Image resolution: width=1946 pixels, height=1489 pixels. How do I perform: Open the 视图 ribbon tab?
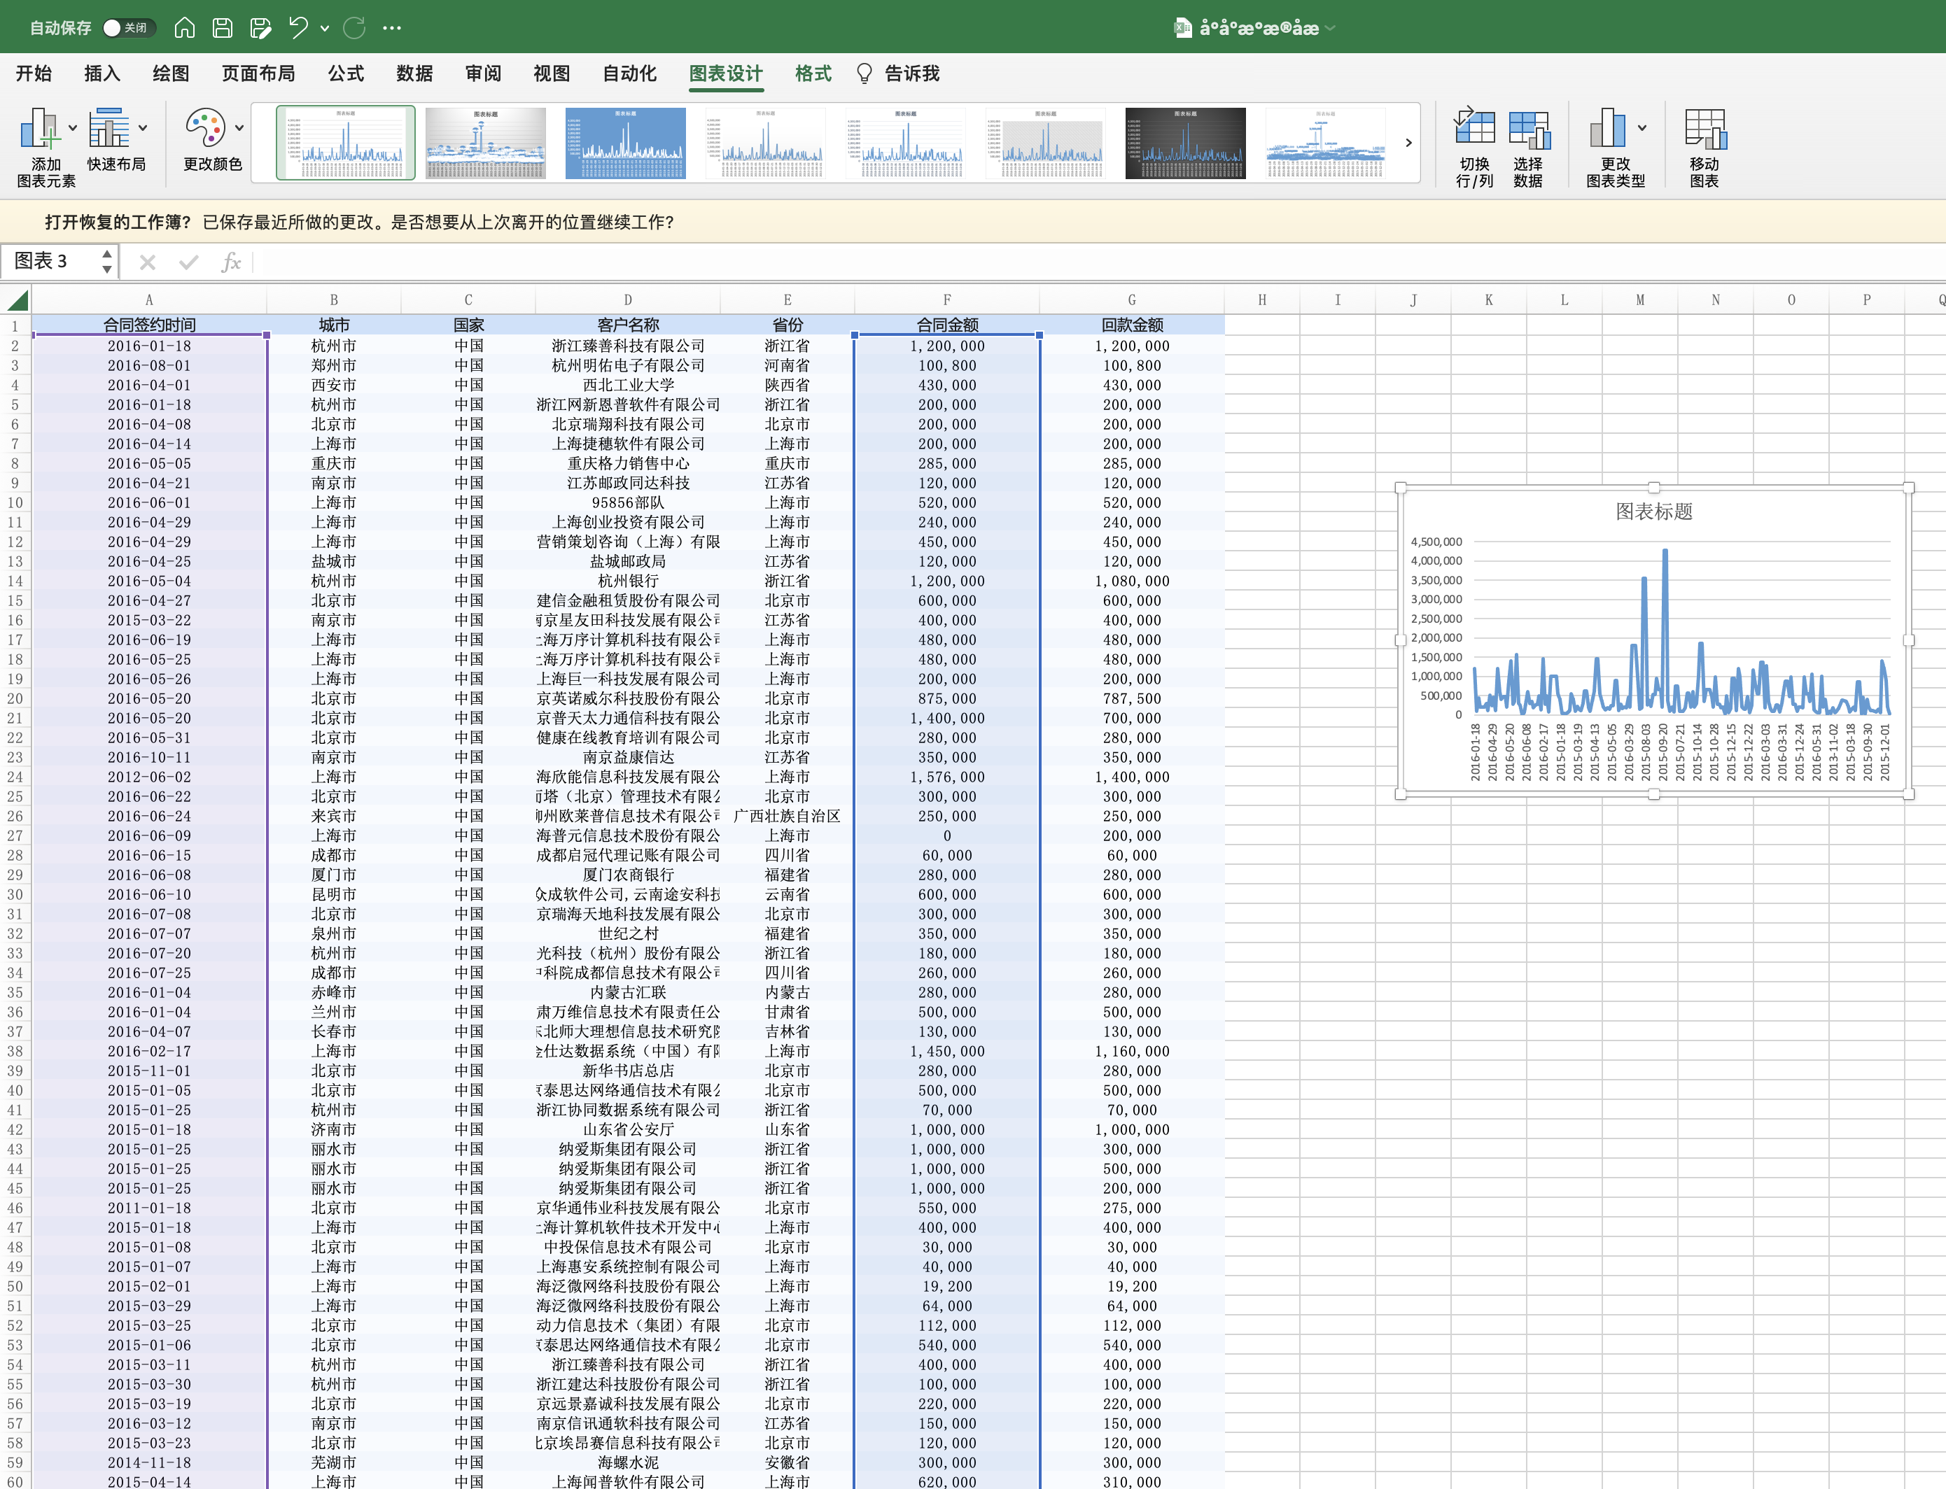552,73
